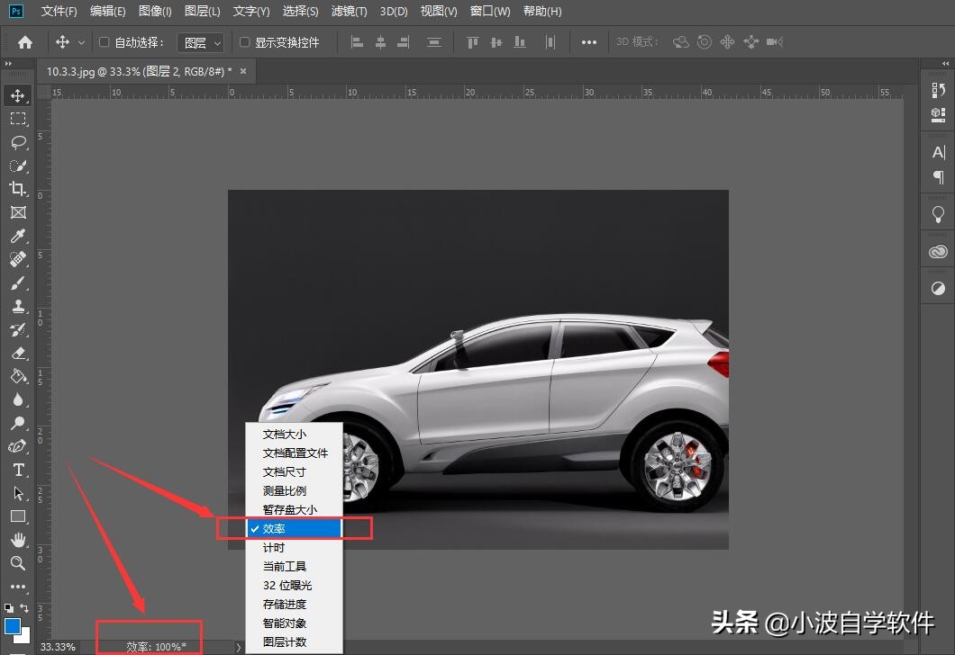Screen dimensions: 955x655
Task: Toggle the 显示变换控件 checkbox
Action: point(244,42)
